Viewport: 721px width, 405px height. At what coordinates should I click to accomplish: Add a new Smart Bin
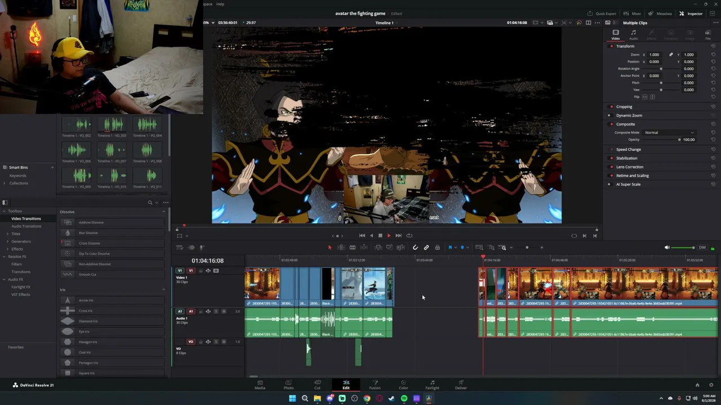pyautogui.click(x=52, y=167)
